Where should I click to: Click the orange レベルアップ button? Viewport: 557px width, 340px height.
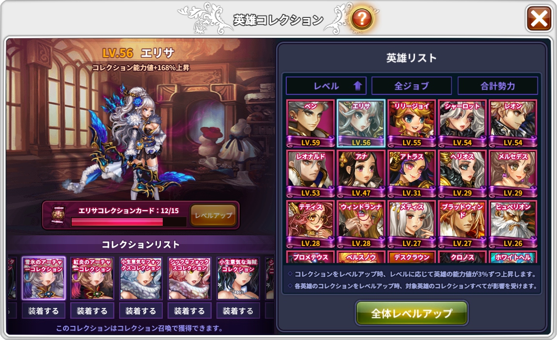click(x=213, y=215)
